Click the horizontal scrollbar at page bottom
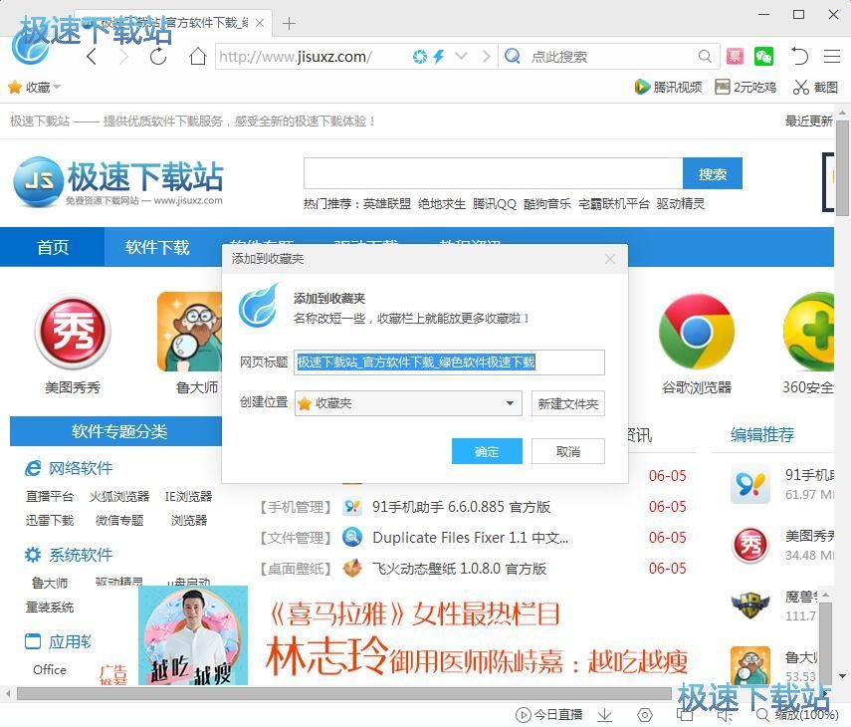Image resolution: width=851 pixels, height=727 pixels. click(343, 693)
